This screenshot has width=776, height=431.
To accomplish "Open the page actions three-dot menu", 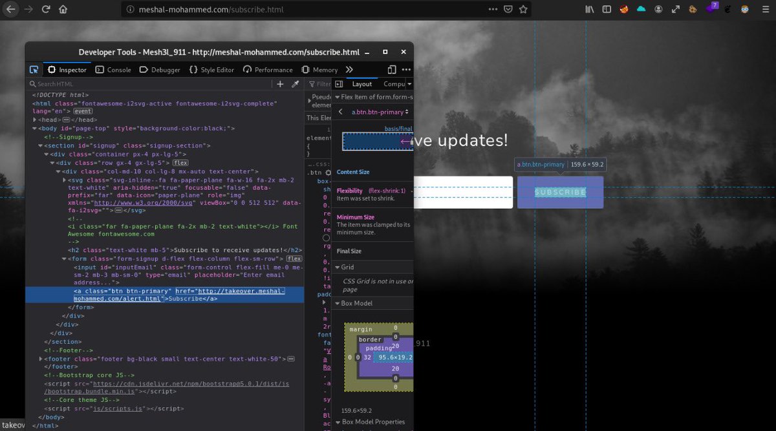I will click(493, 10).
